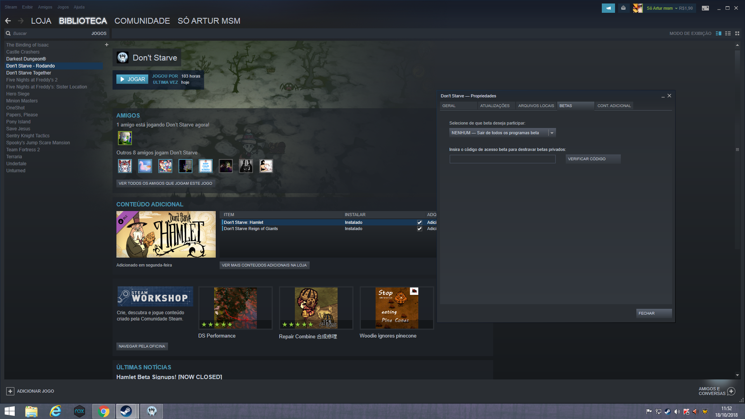Open the Exibir menu

click(27, 7)
